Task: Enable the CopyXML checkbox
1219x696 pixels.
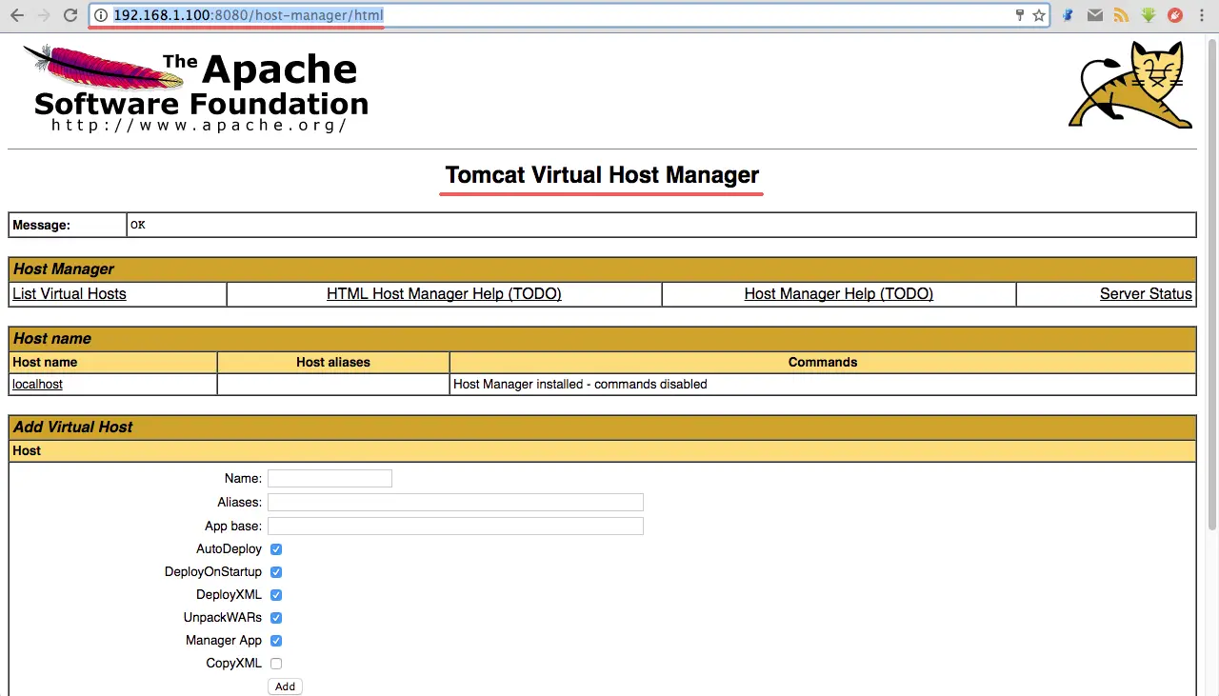Action: 276,664
